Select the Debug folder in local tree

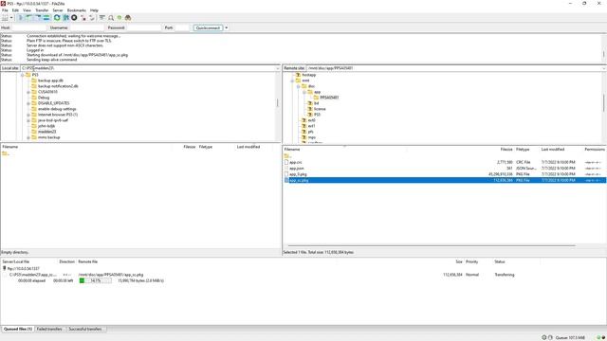44,98
